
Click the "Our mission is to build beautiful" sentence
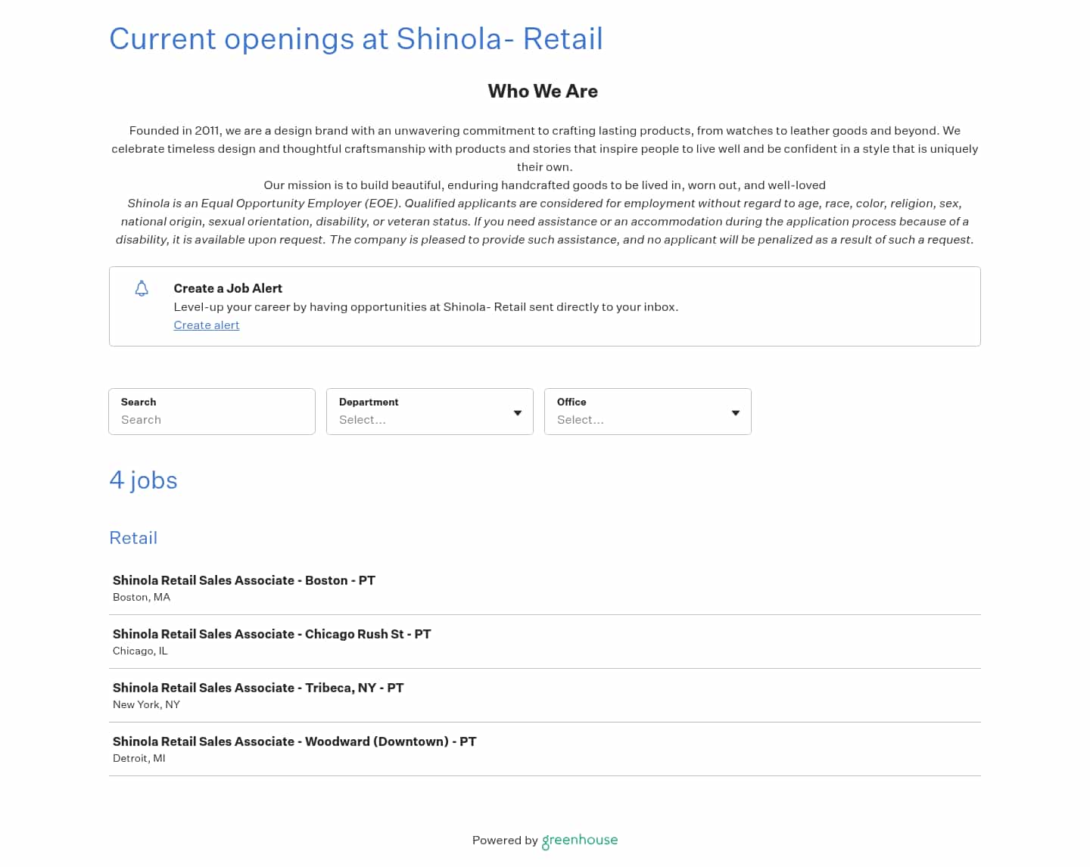point(544,185)
